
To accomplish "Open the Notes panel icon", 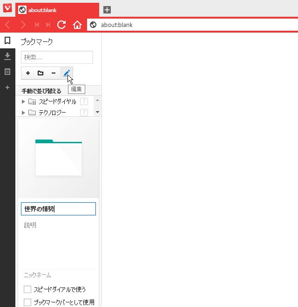I will click(x=7, y=72).
